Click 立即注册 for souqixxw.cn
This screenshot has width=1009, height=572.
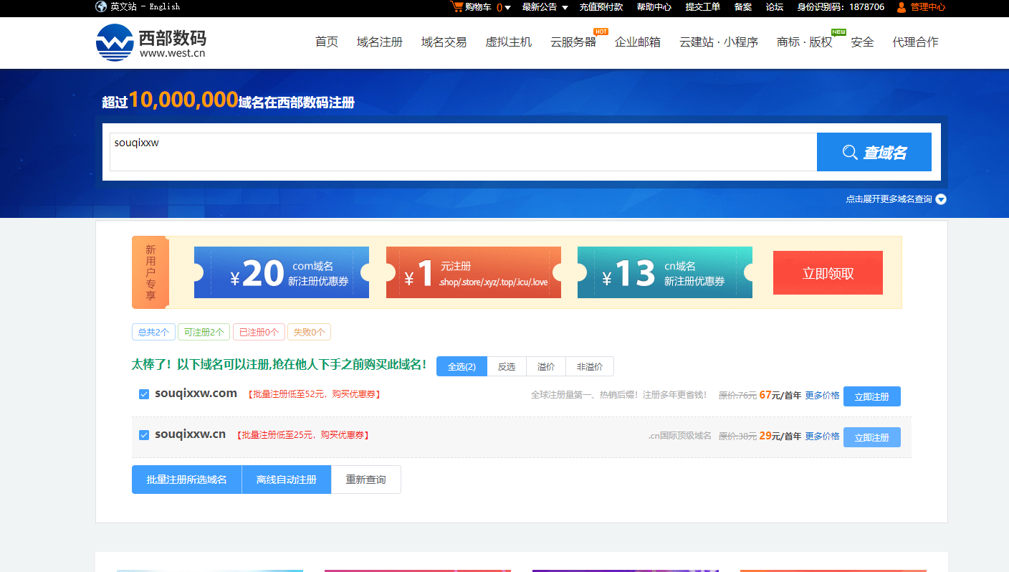click(872, 437)
